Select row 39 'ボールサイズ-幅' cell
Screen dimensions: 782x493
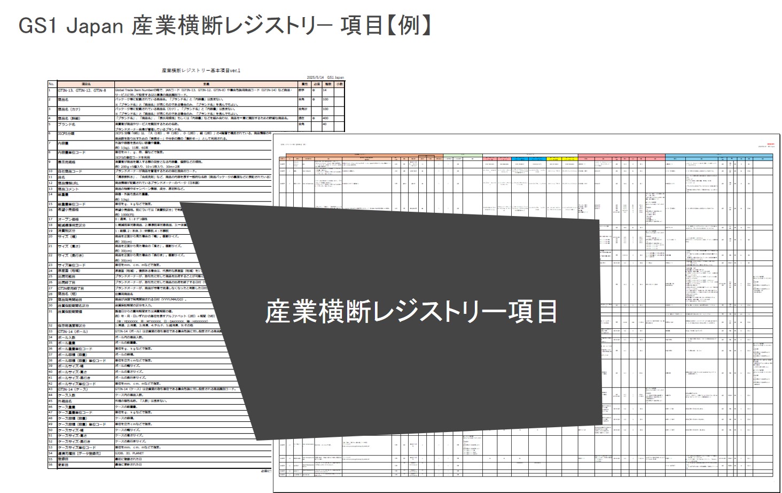tap(85, 366)
